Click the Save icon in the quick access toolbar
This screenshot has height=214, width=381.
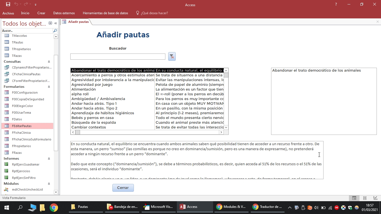8,4
